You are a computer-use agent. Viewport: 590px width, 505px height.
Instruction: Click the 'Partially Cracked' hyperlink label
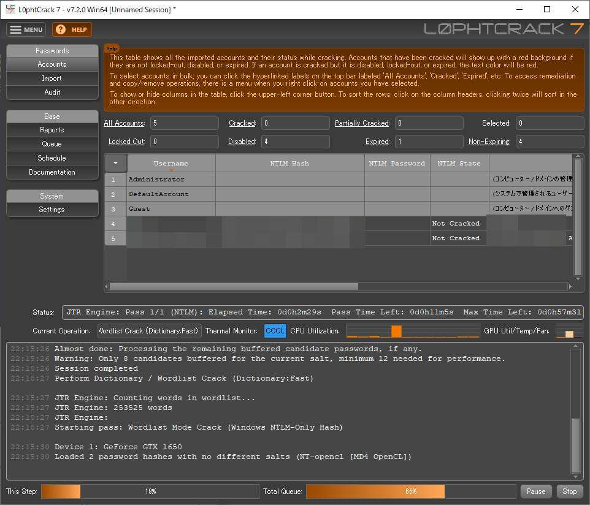pos(362,123)
